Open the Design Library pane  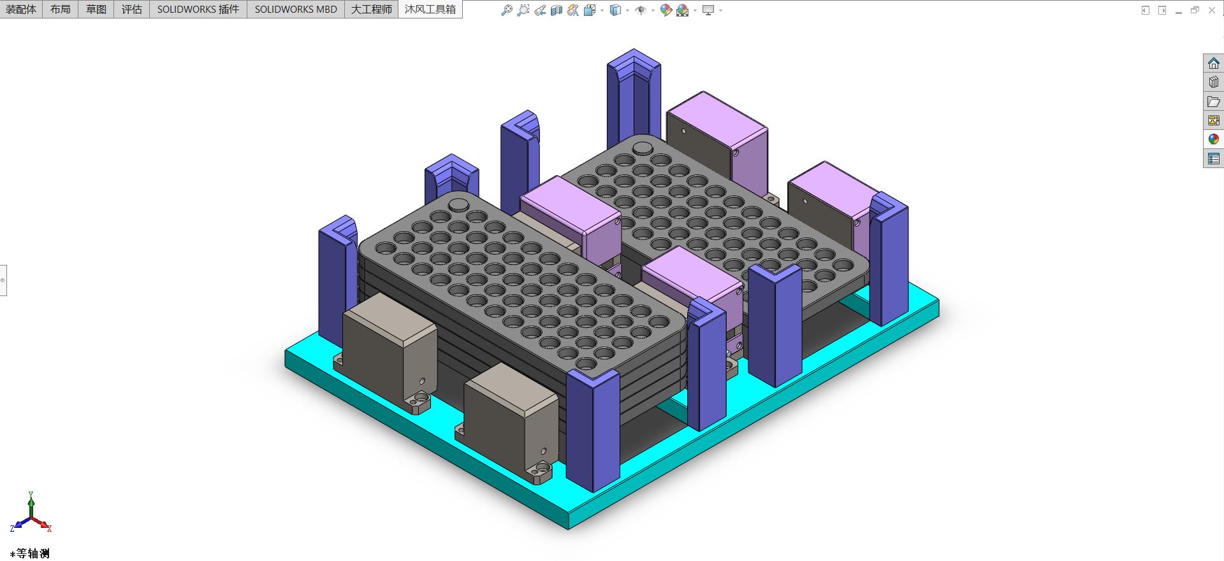point(1213,82)
